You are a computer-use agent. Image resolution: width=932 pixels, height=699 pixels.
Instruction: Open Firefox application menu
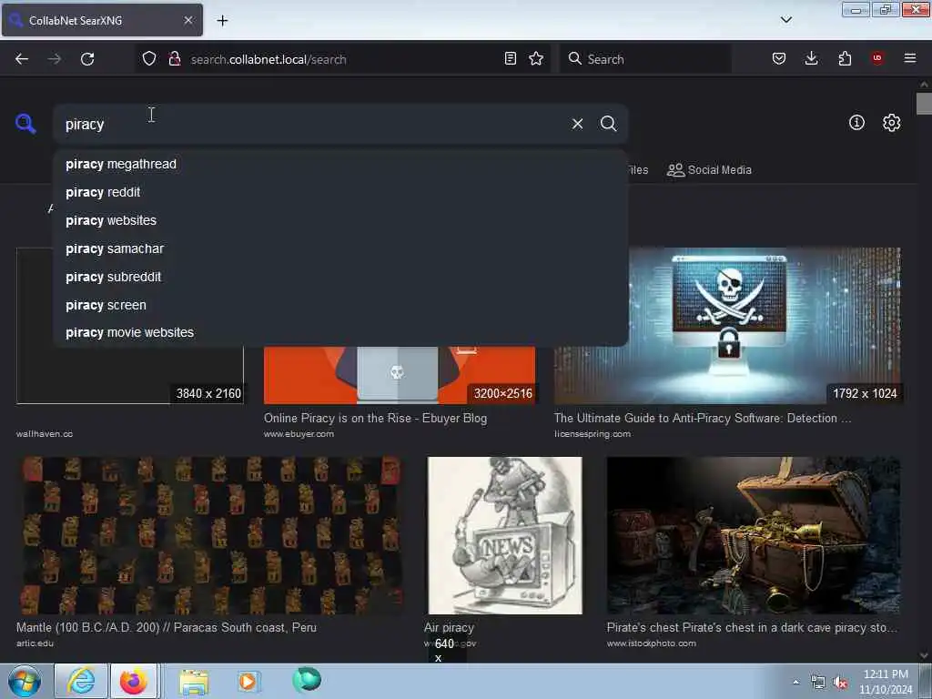909,58
